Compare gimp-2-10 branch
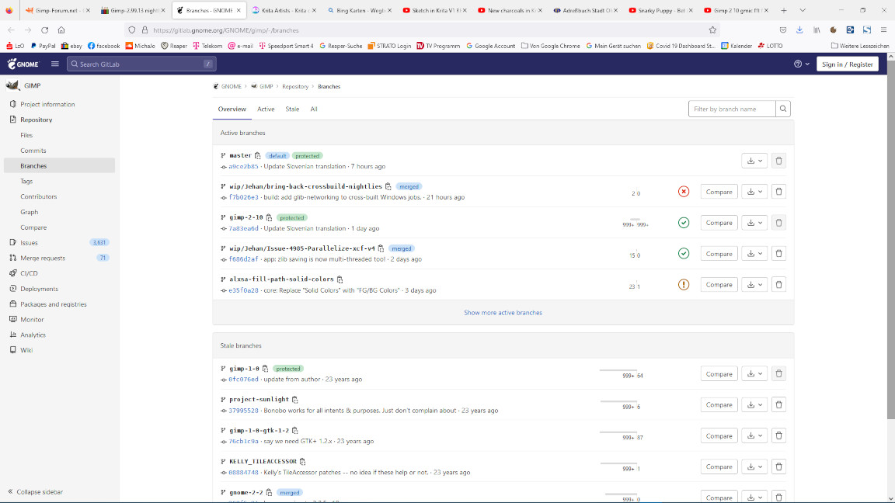 point(719,223)
